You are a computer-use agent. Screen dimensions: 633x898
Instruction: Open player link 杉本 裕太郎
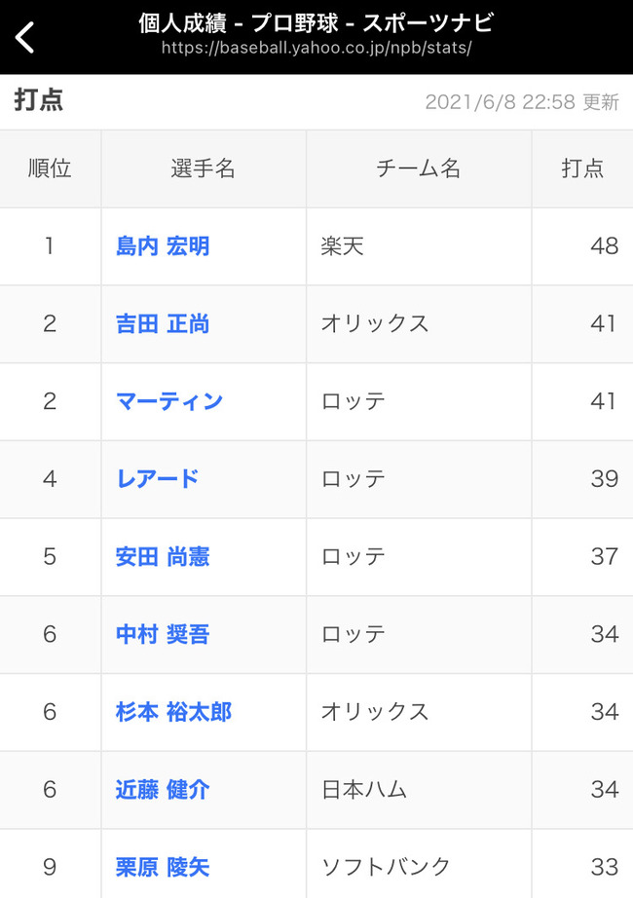[x=173, y=712]
